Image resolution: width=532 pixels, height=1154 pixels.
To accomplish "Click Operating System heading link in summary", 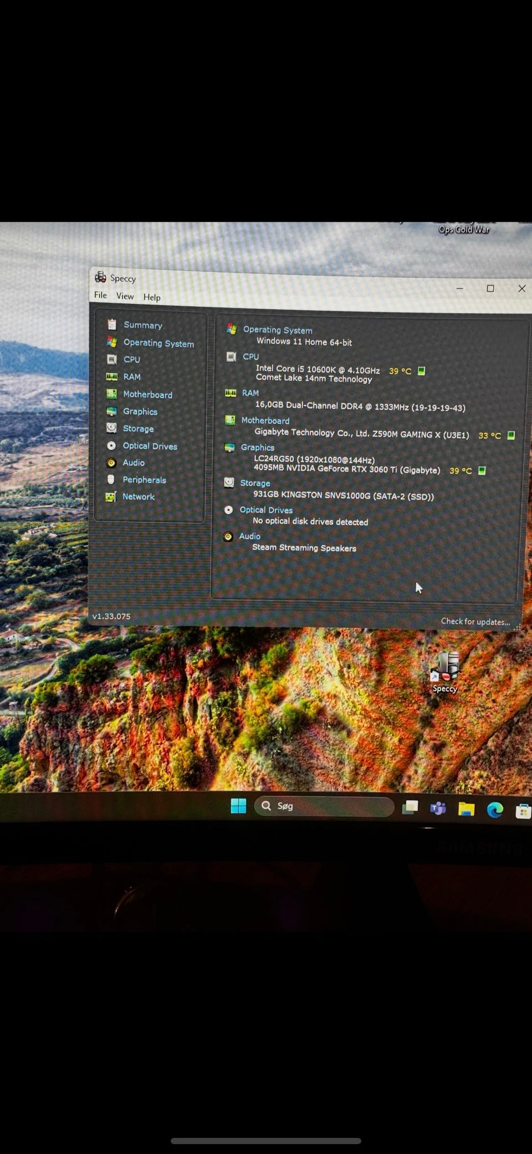I will (x=278, y=330).
